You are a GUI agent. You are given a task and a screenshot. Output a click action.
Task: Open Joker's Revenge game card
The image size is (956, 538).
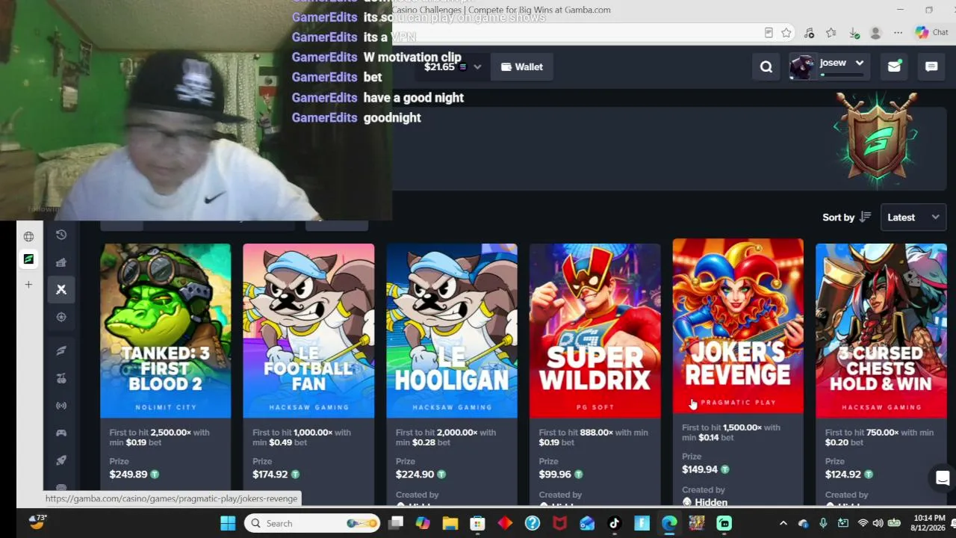(x=738, y=326)
